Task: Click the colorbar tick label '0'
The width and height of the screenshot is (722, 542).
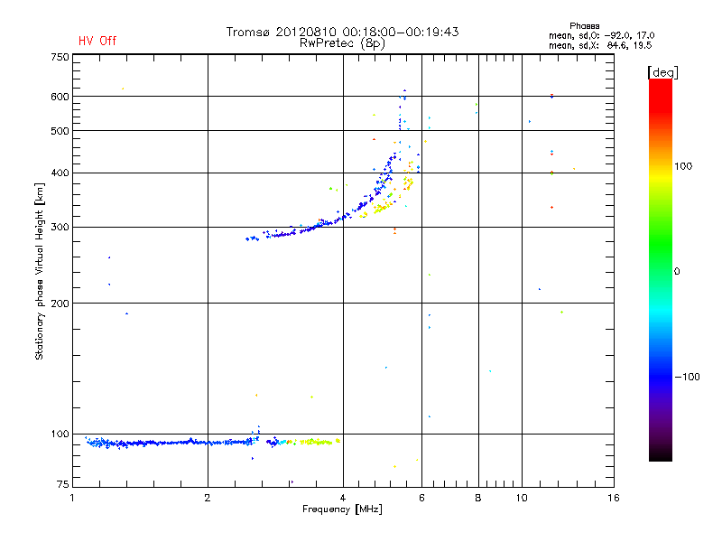Action: tap(677, 272)
